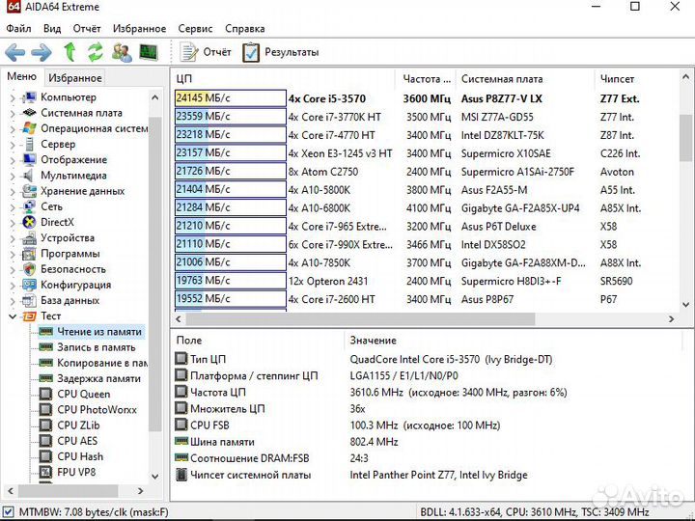Open the Сервис menu

click(x=195, y=28)
